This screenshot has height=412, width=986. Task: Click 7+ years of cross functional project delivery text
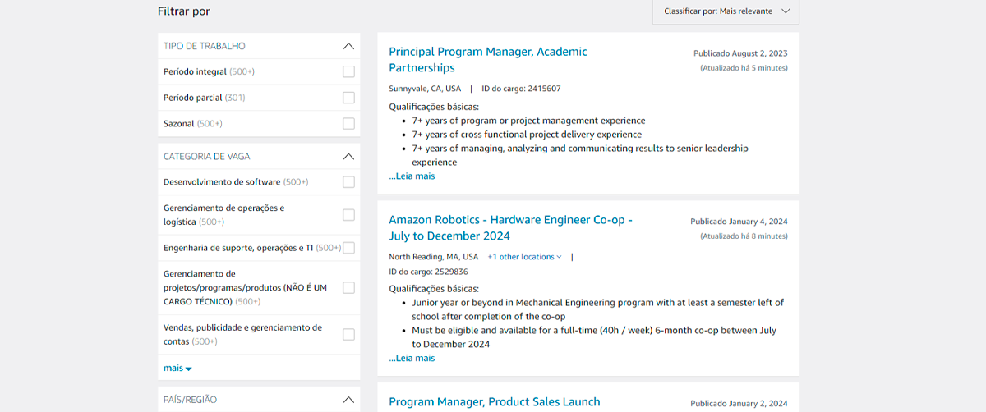[527, 135]
